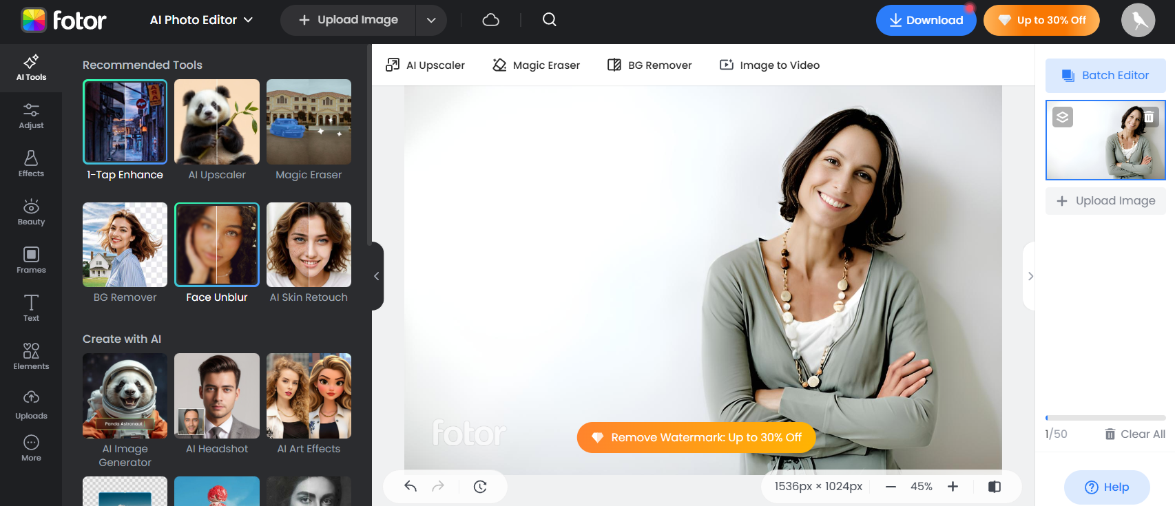Open the Adjust panel
This screenshot has height=506, width=1175.
31,116
